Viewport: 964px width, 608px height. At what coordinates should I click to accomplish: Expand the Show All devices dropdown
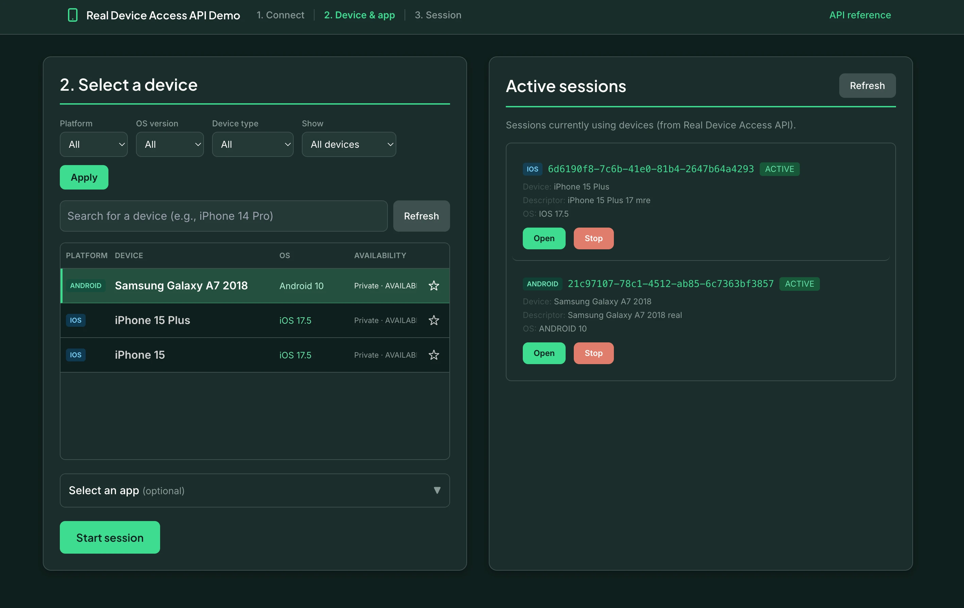349,144
